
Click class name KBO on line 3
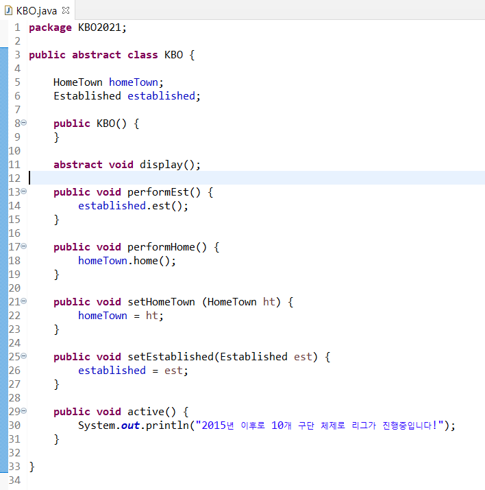(173, 55)
